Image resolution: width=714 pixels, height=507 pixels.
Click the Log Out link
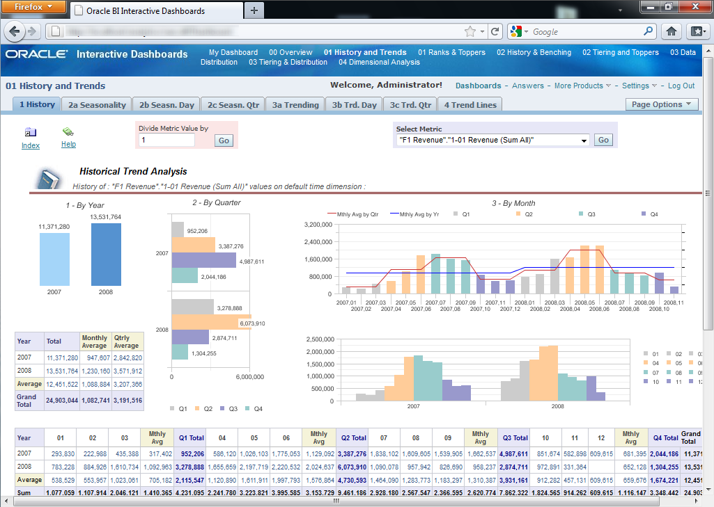(x=681, y=86)
